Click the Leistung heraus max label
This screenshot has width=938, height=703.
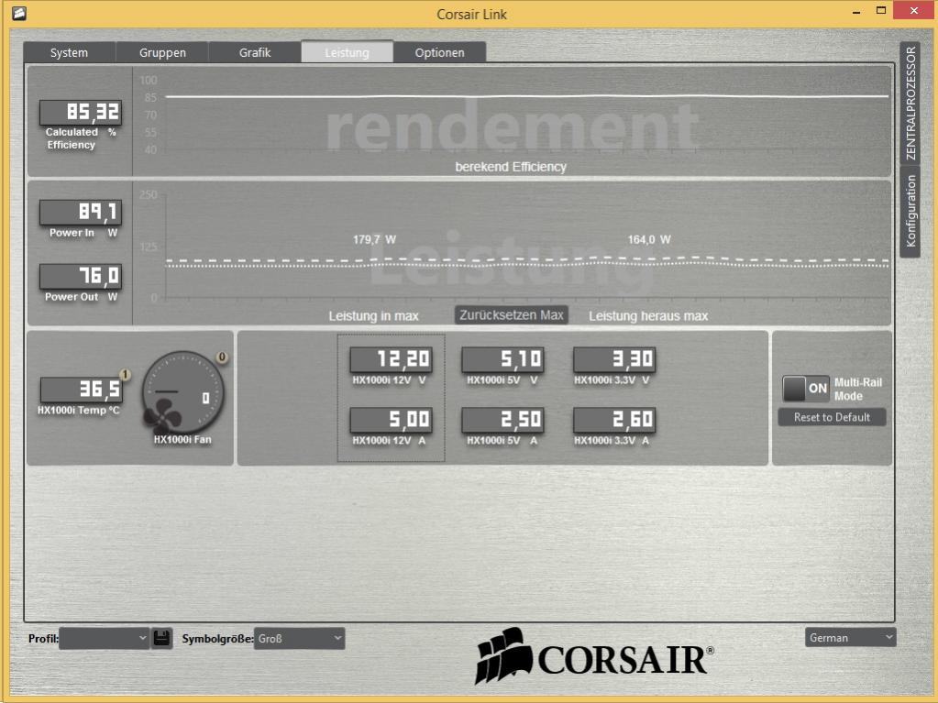[648, 315]
